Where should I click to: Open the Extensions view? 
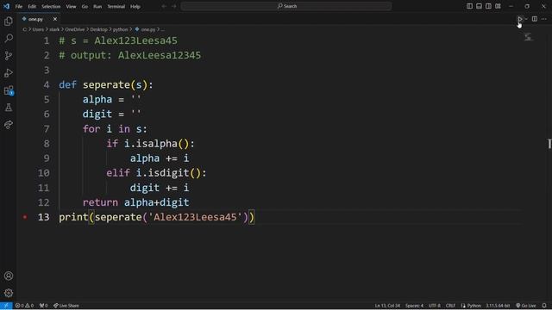pos(9,90)
